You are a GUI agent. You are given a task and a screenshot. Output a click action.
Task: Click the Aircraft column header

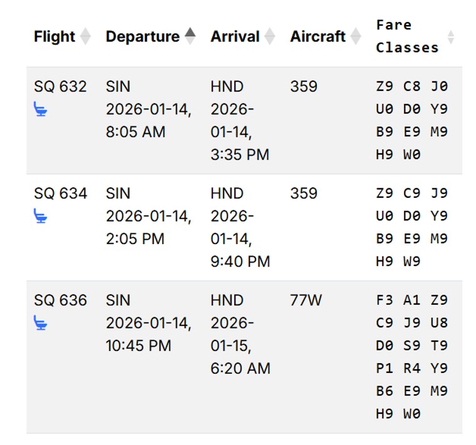coord(318,37)
